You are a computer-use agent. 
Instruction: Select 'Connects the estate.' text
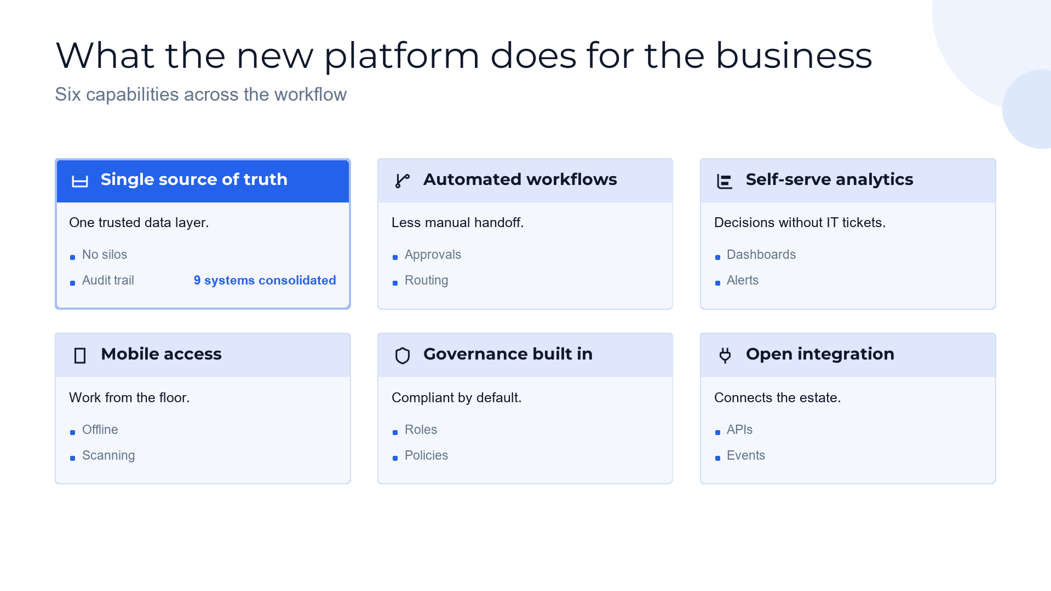click(777, 398)
